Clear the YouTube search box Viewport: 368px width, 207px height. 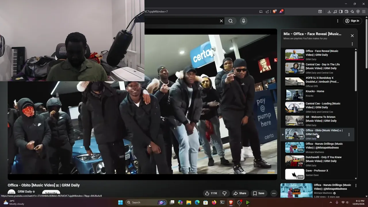(x=221, y=21)
